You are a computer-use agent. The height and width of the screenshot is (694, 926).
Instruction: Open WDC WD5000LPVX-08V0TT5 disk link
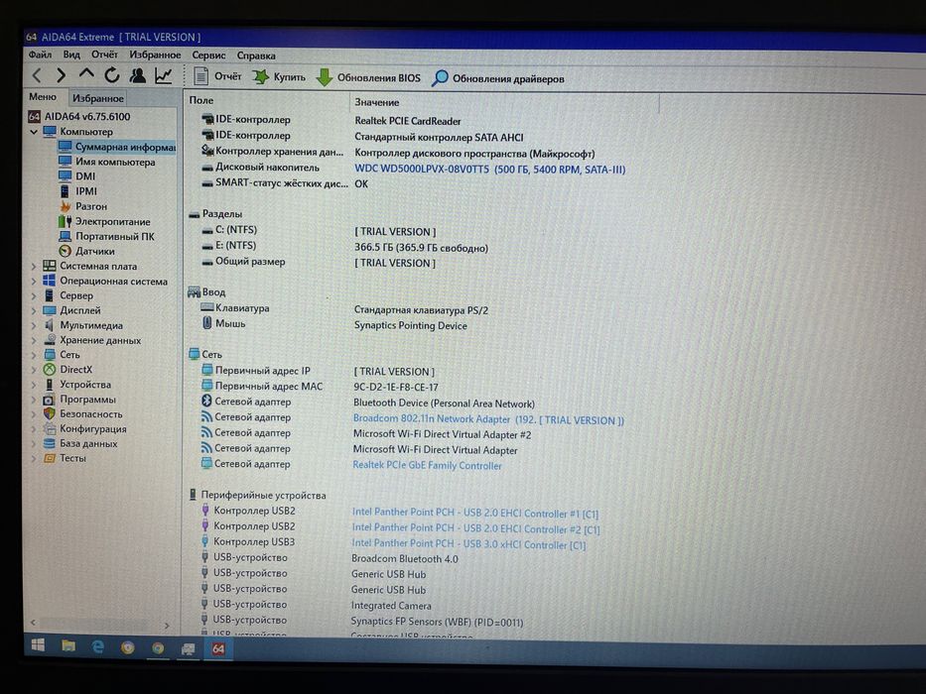click(489, 170)
